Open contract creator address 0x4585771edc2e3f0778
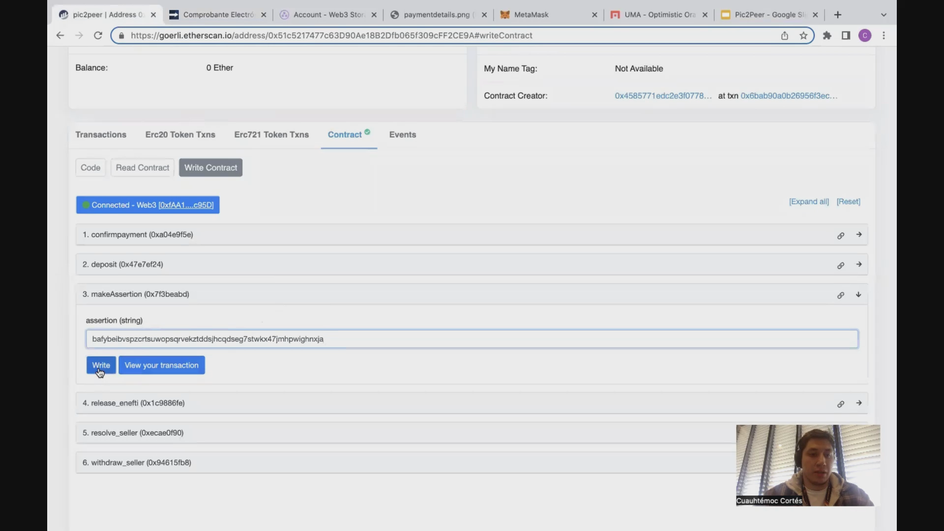The height and width of the screenshot is (531, 944). [663, 96]
